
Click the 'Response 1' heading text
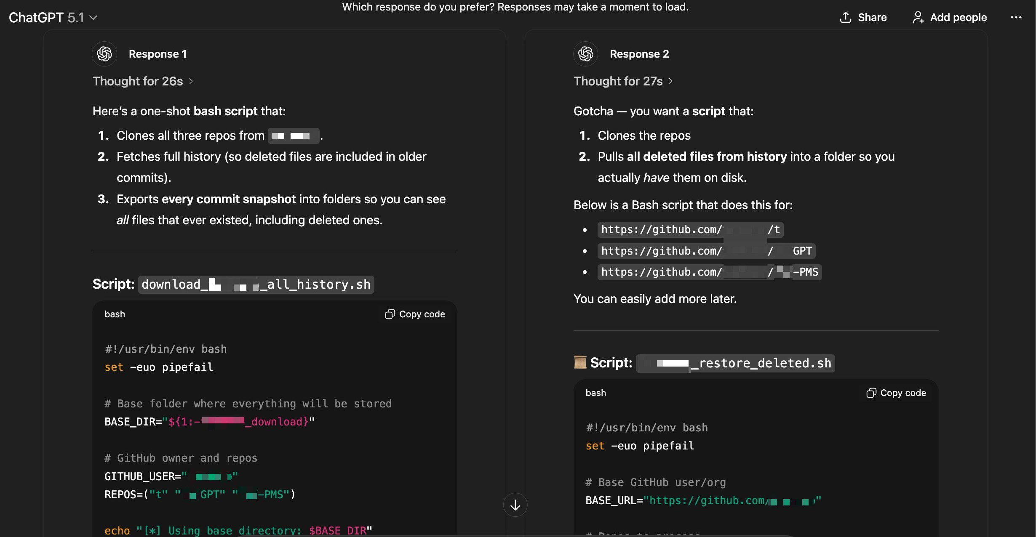158,54
